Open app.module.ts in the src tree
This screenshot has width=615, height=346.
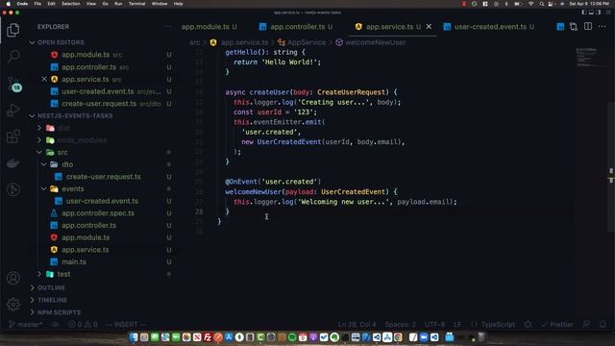pos(86,237)
